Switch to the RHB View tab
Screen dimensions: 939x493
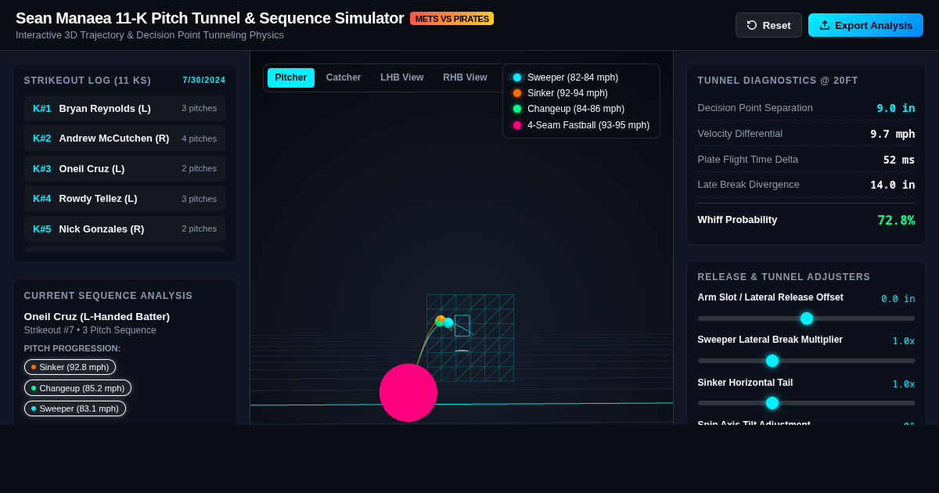click(x=465, y=77)
